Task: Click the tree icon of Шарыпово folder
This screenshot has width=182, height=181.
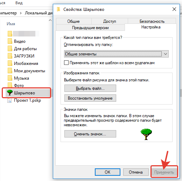Action: coord(10,93)
